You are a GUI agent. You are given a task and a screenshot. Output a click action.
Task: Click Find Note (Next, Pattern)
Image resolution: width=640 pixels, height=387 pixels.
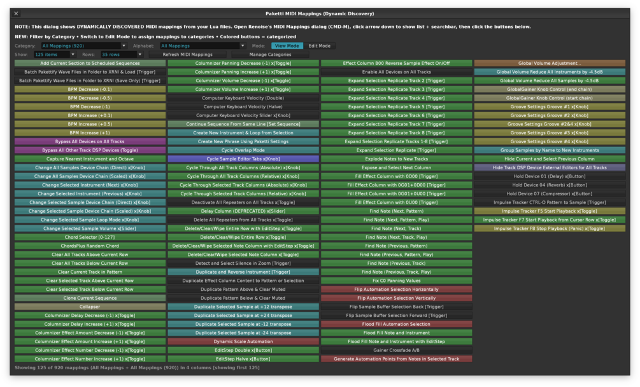396,211
